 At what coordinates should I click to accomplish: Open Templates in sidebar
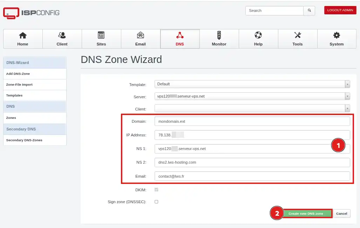pos(35,95)
